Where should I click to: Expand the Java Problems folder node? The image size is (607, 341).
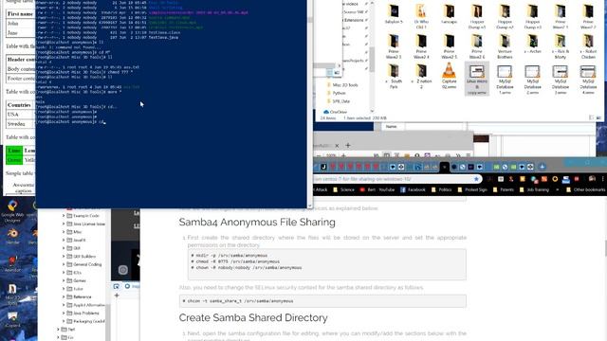tap(64, 314)
